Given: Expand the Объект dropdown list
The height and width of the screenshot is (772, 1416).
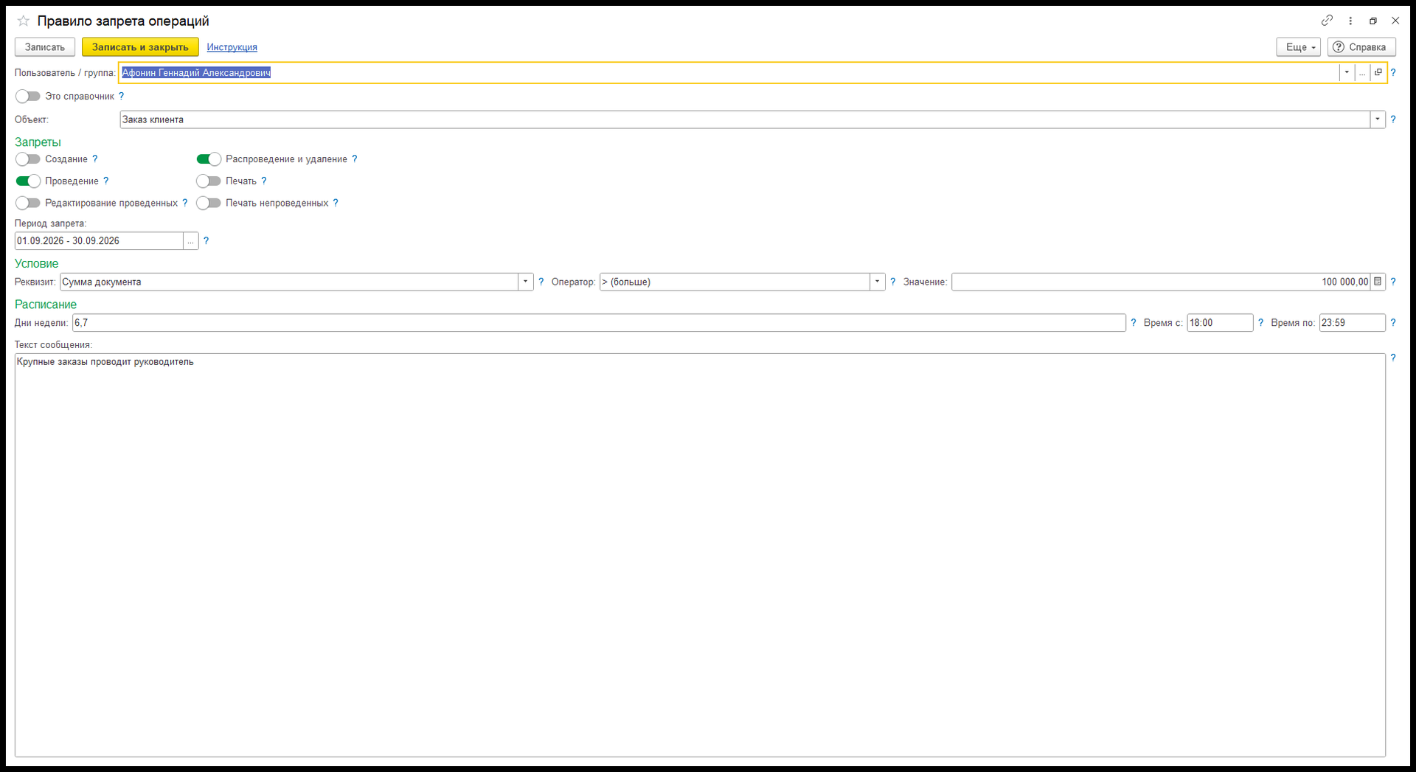Looking at the screenshot, I should coord(1378,119).
